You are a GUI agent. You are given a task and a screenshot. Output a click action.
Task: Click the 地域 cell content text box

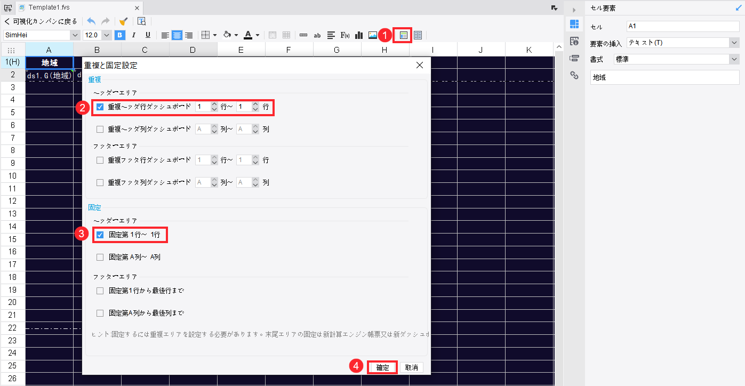(x=665, y=77)
